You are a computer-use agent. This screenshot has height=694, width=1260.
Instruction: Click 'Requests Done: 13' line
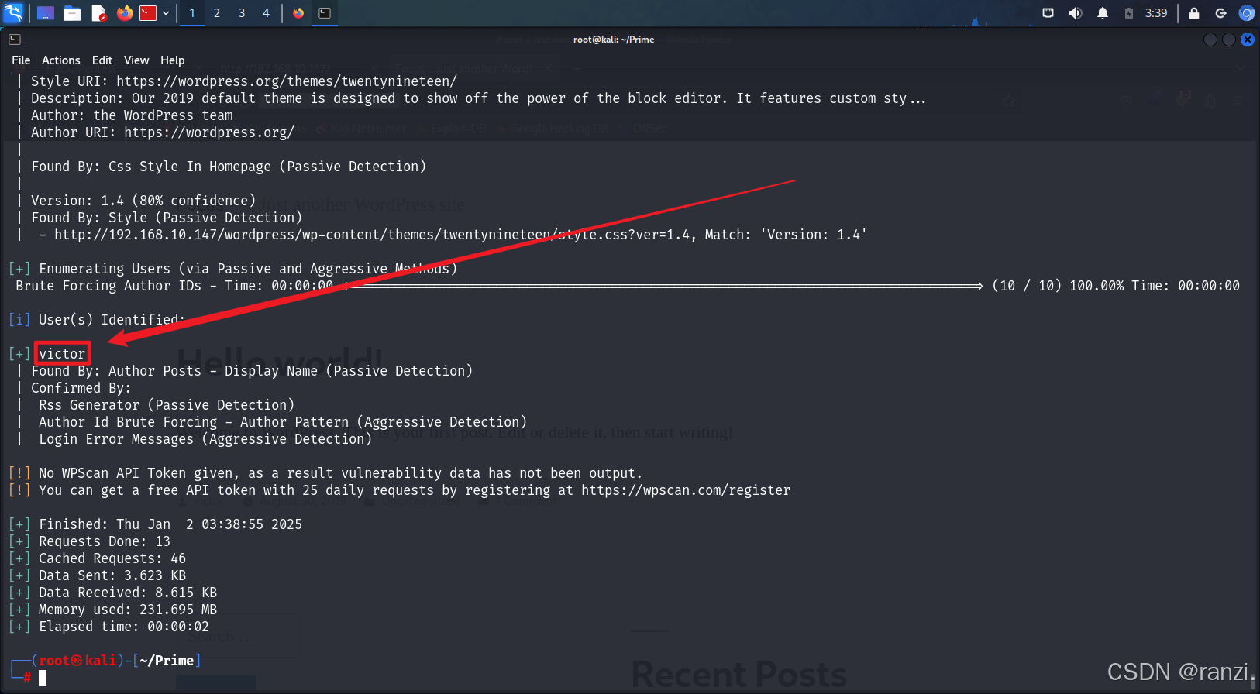click(89, 541)
